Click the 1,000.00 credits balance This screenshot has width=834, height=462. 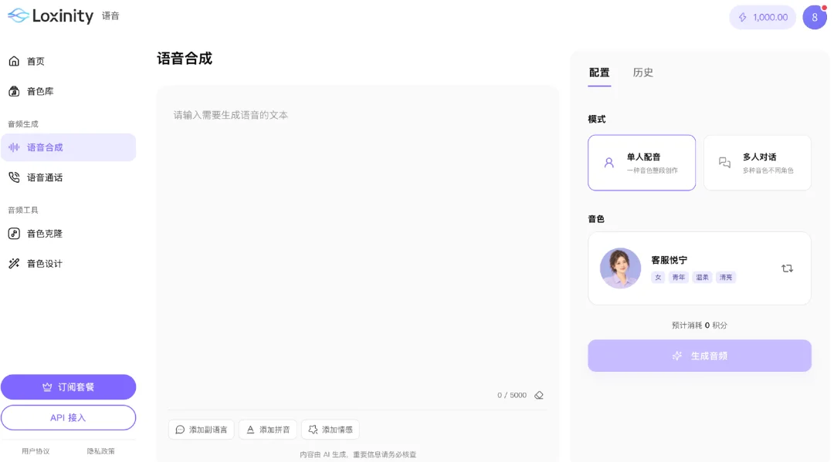(762, 18)
